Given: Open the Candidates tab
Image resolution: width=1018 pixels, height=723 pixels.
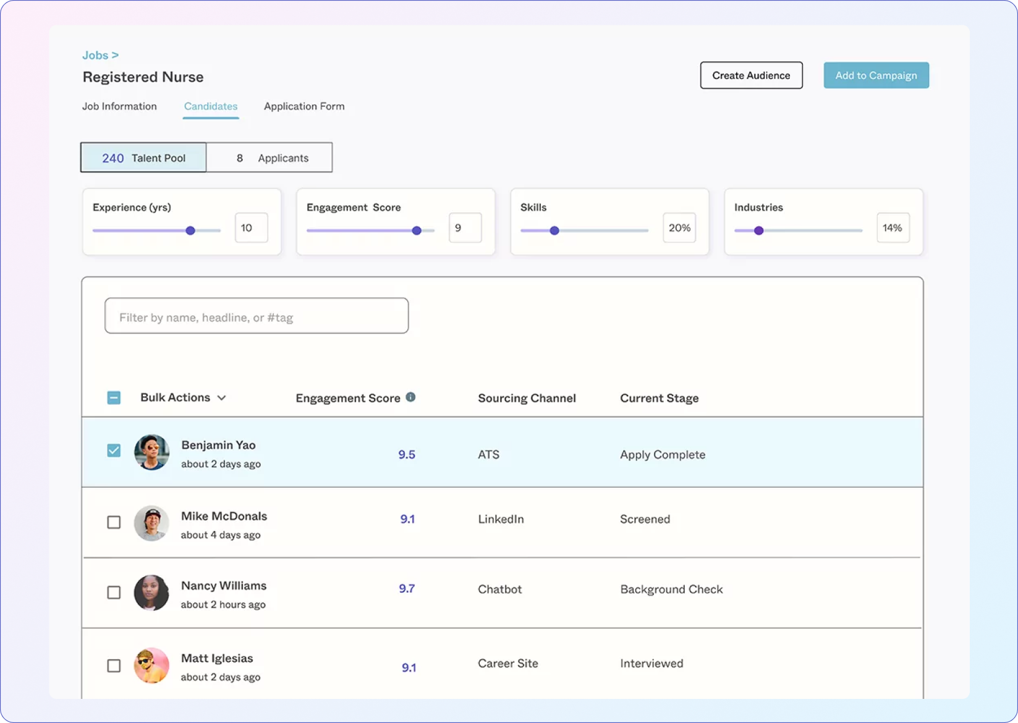Looking at the screenshot, I should click(x=211, y=106).
